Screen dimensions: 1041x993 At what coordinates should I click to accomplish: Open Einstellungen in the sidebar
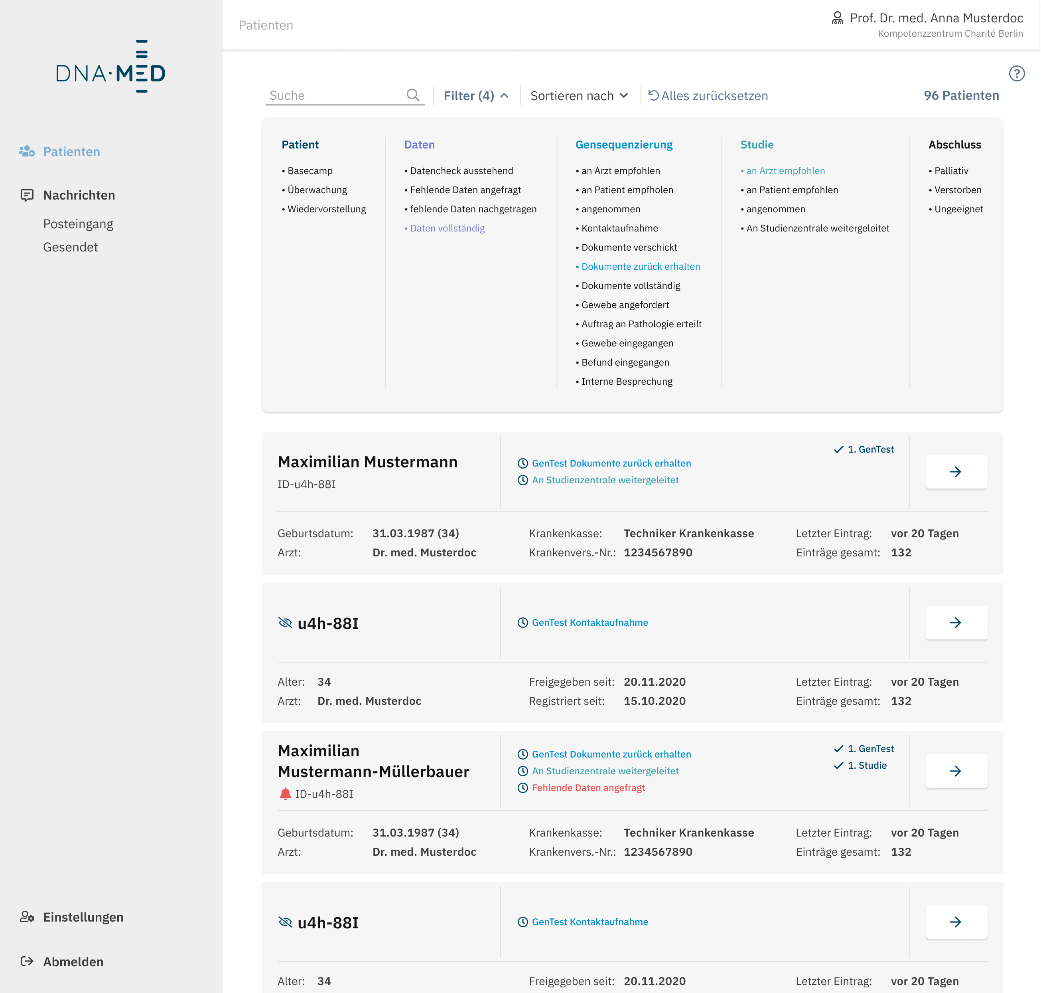coord(83,917)
